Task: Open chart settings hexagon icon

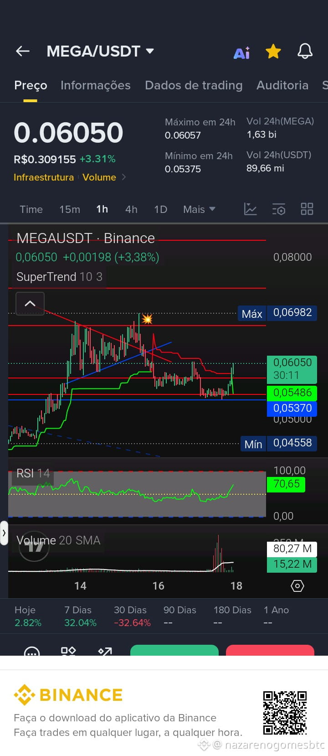Action: 297,586
